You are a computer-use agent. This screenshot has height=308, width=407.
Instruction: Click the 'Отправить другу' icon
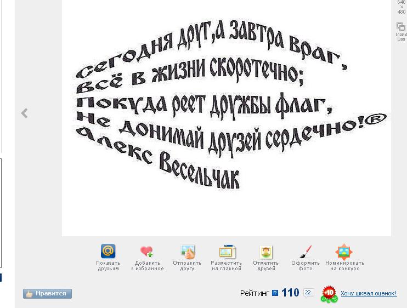188,252
